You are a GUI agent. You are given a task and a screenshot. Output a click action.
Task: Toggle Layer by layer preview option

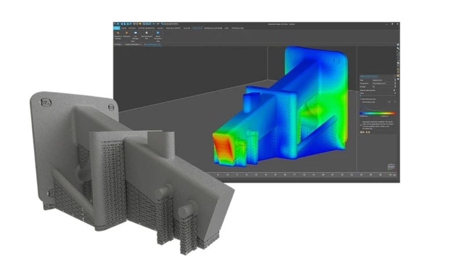394,90
